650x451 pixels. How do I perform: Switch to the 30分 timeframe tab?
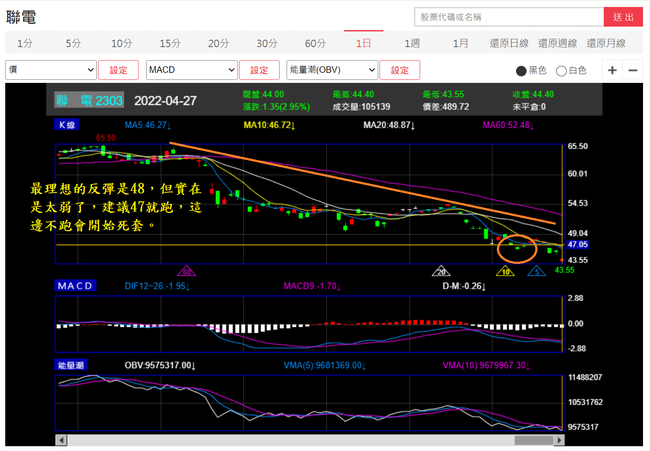pos(267,43)
